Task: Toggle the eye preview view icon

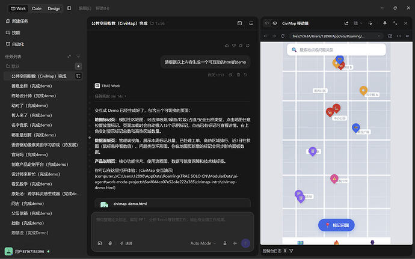Action: tap(275, 23)
